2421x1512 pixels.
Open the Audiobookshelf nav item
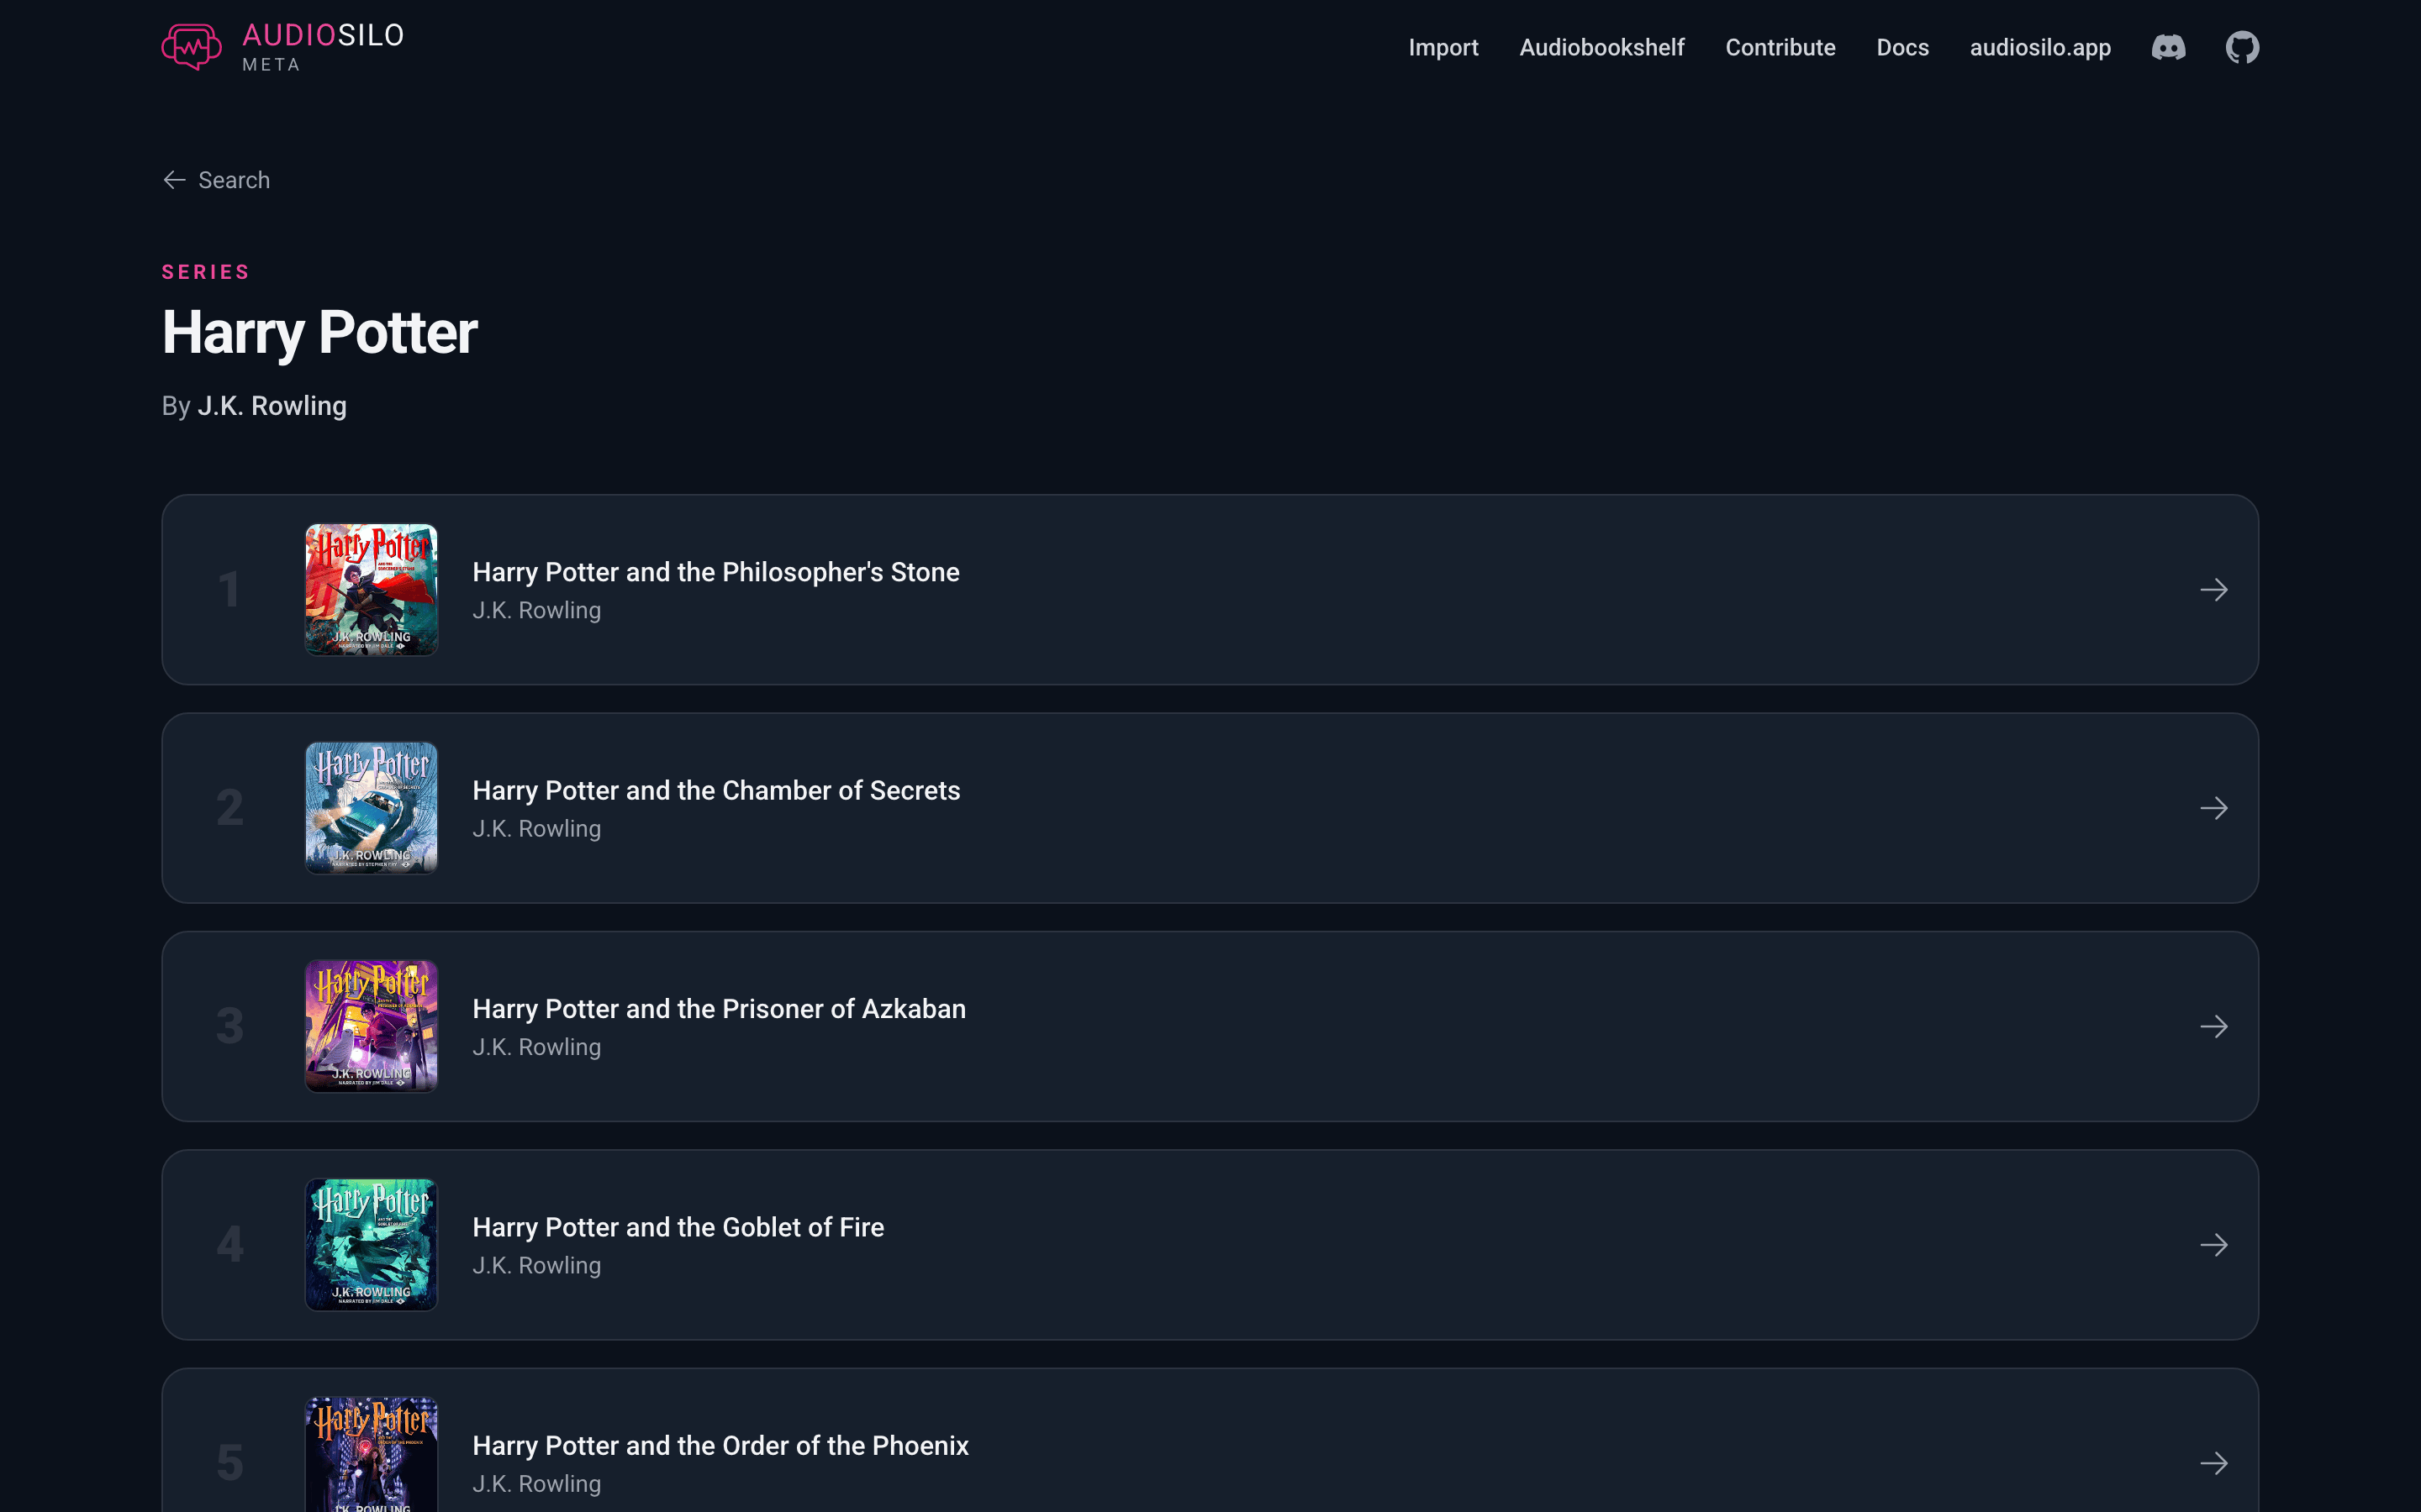coord(1601,47)
